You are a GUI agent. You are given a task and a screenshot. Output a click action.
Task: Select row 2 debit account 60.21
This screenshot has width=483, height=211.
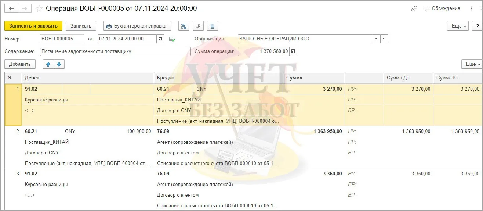pos(31,131)
